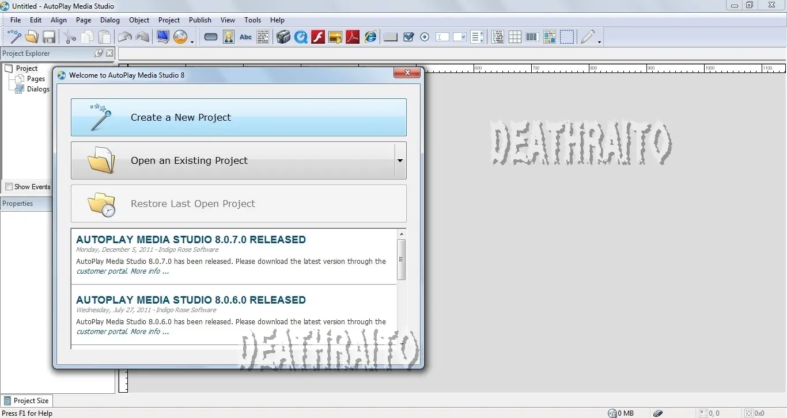Click Restore Last Open Project button
The height and width of the screenshot is (418, 787).
pyautogui.click(x=239, y=204)
